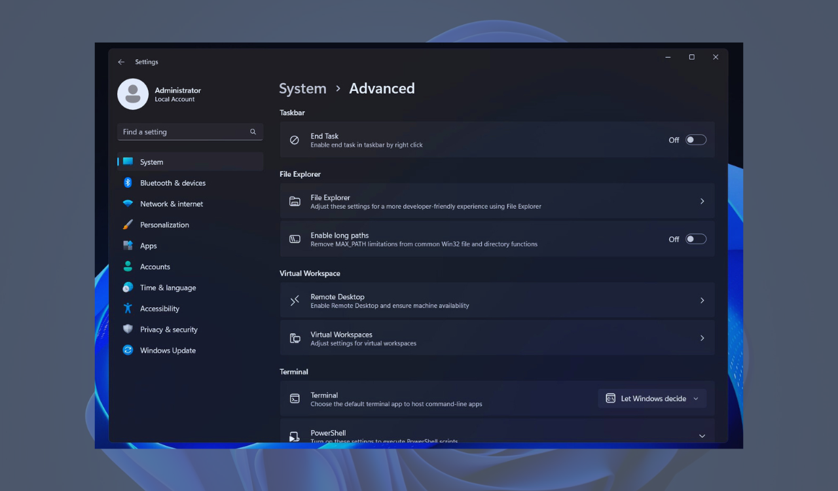This screenshot has height=491, width=838.
Task: Click the Personalization paintbrush icon
Action: pyautogui.click(x=128, y=225)
